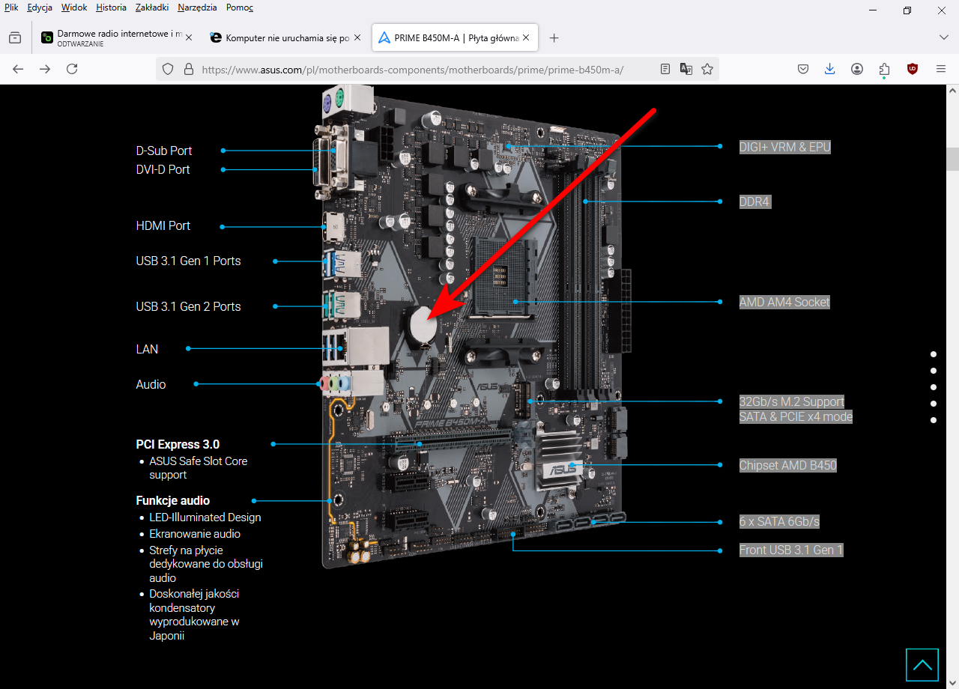This screenshot has width=959, height=689.
Task: Close the Komputer nie uruchamia się tab
Action: 357,37
